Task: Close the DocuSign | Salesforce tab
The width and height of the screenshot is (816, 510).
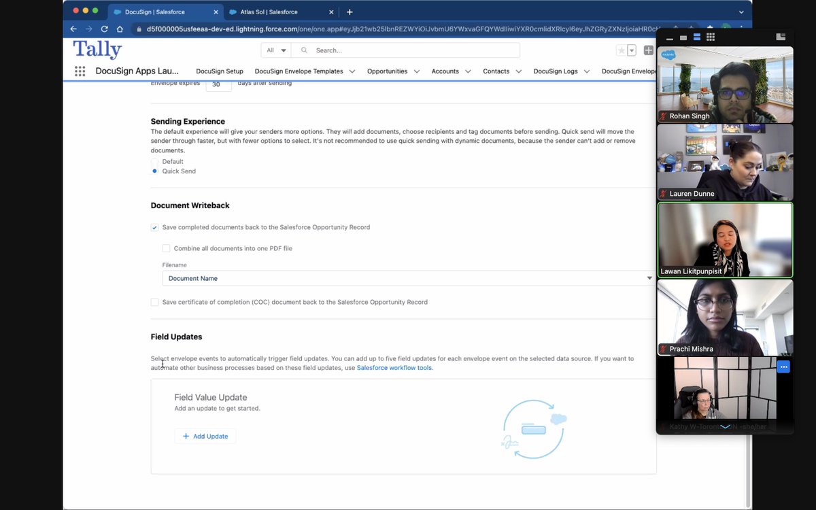Action: (x=215, y=12)
